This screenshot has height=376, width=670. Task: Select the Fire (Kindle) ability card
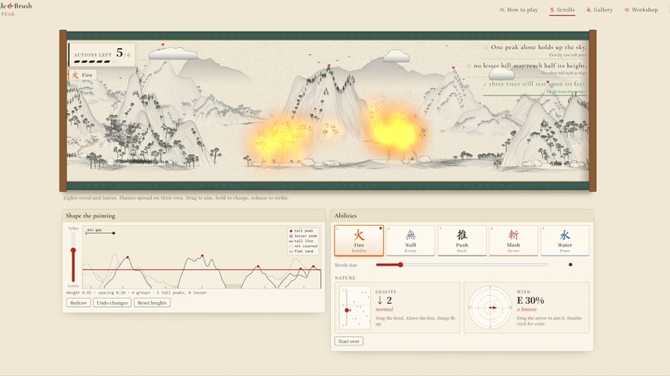(359, 241)
